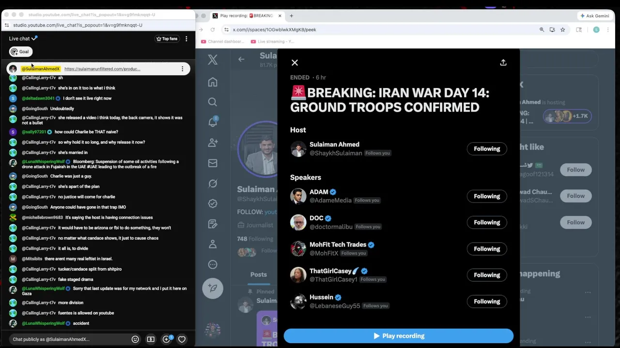Click the X page address bar
This screenshot has width=620, height=348.
378,29
